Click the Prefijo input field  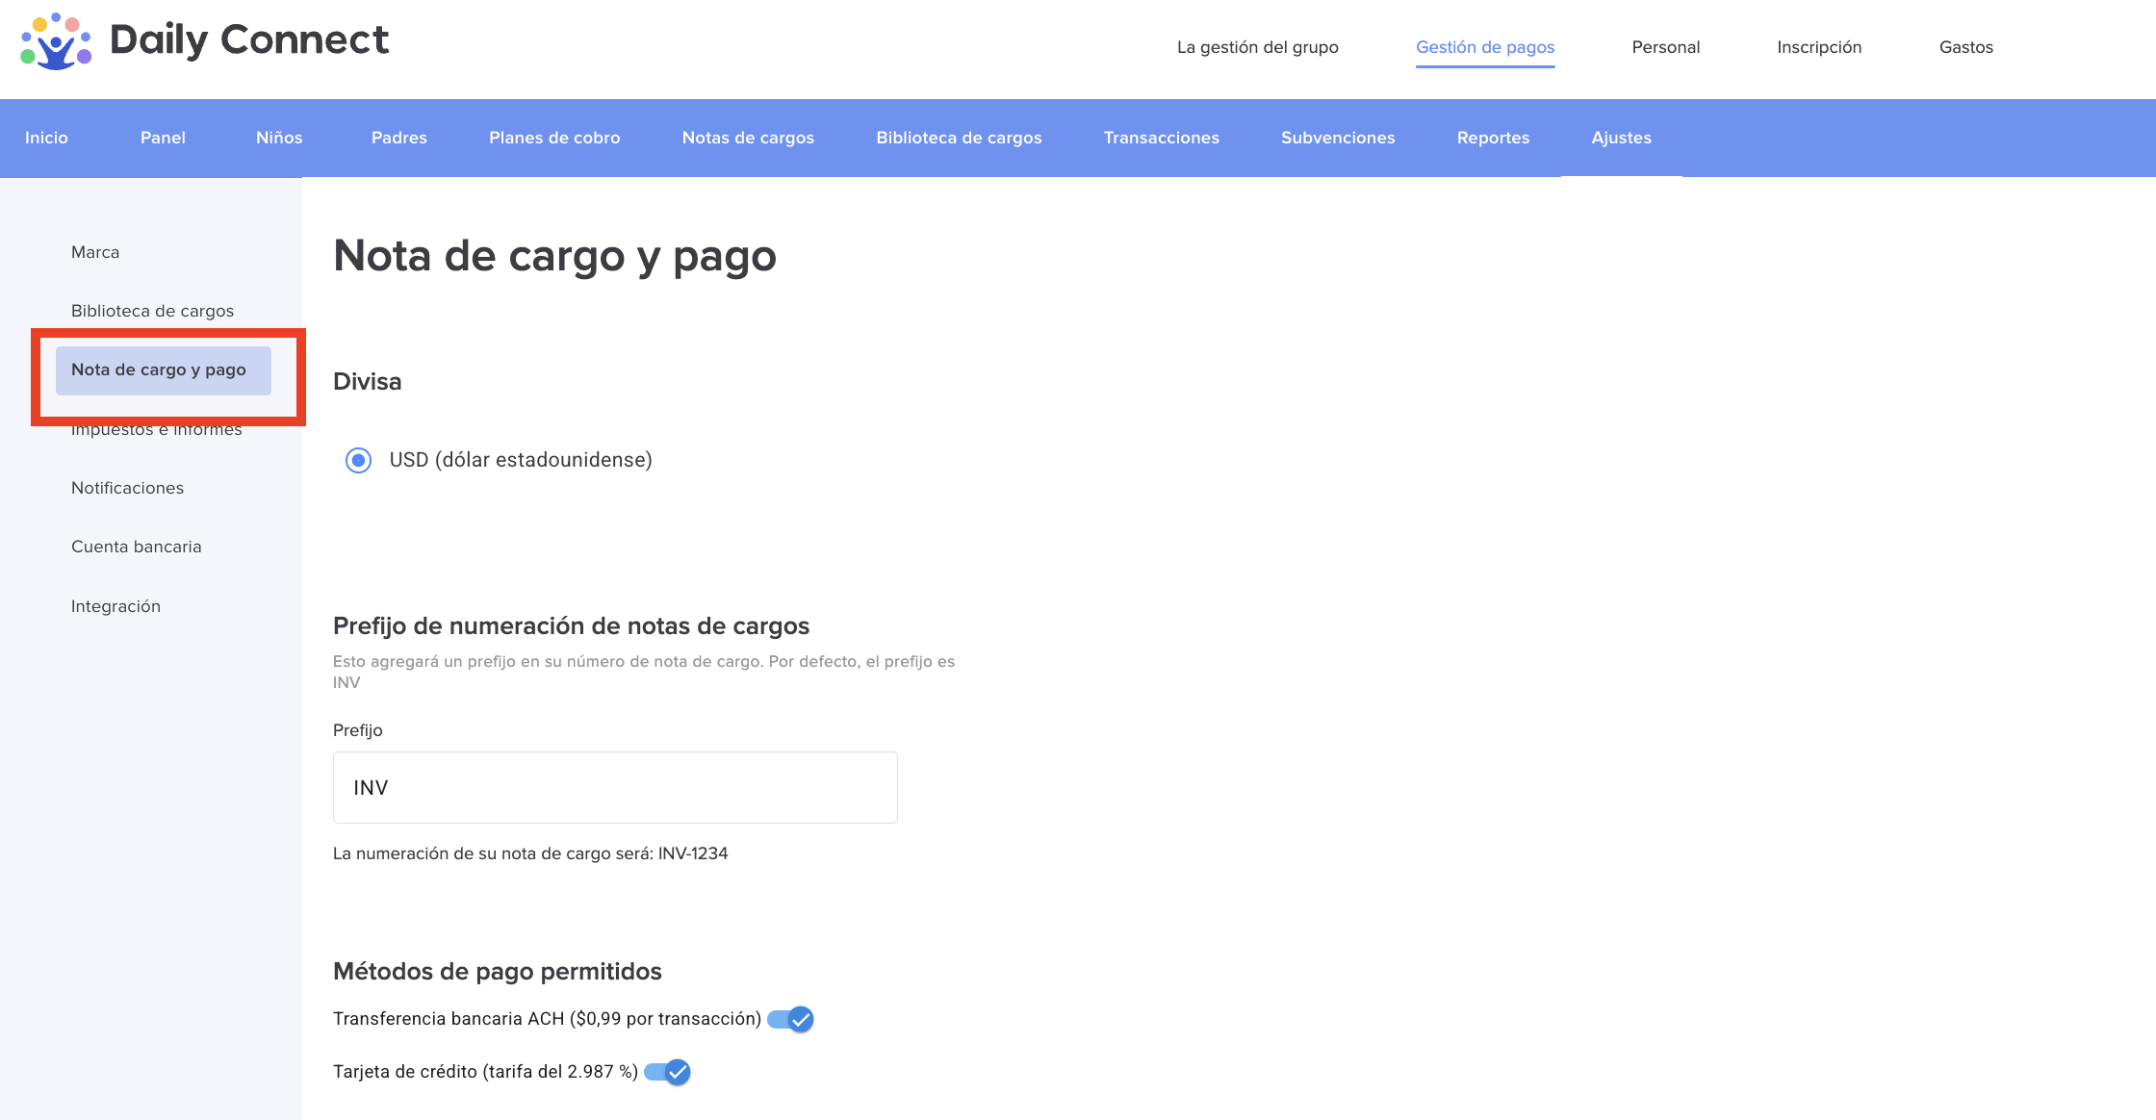614,787
